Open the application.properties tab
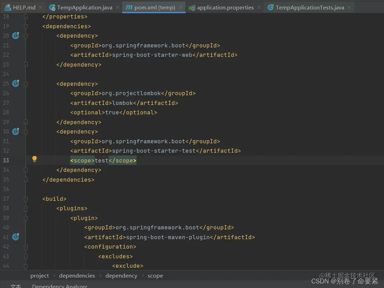The image size is (384, 288). pyautogui.click(x=225, y=7)
